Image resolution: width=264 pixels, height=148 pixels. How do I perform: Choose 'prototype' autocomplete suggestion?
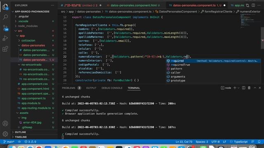[x=213, y=81]
